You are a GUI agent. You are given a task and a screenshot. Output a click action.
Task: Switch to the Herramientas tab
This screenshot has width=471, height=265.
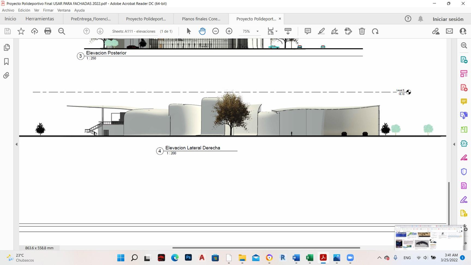click(x=40, y=19)
